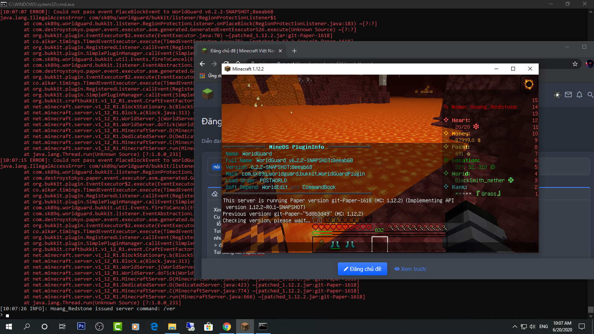594x334 pixels.
Task: Minimize the Minecraft 1.12.2 window
Action: click(496, 69)
